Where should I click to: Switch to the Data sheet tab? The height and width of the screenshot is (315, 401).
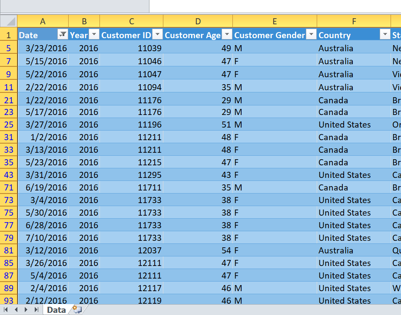56,310
